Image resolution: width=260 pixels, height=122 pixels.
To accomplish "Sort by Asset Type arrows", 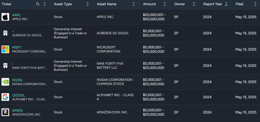I will pyautogui.click(x=87, y=4).
